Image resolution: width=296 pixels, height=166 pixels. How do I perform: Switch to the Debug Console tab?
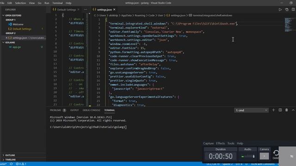point(92,110)
